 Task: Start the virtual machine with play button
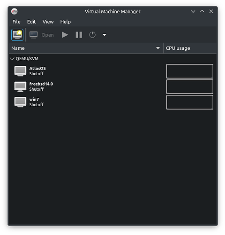point(65,35)
